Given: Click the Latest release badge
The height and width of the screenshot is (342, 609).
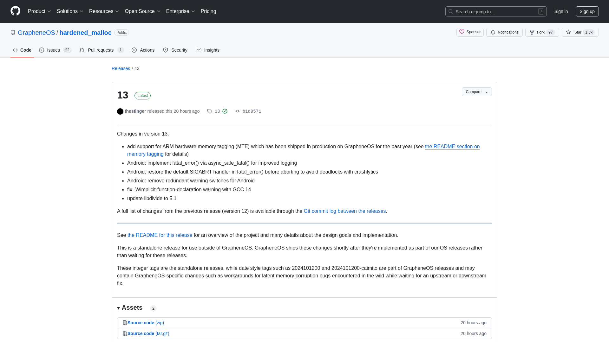Looking at the screenshot, I should coord(142,96).
